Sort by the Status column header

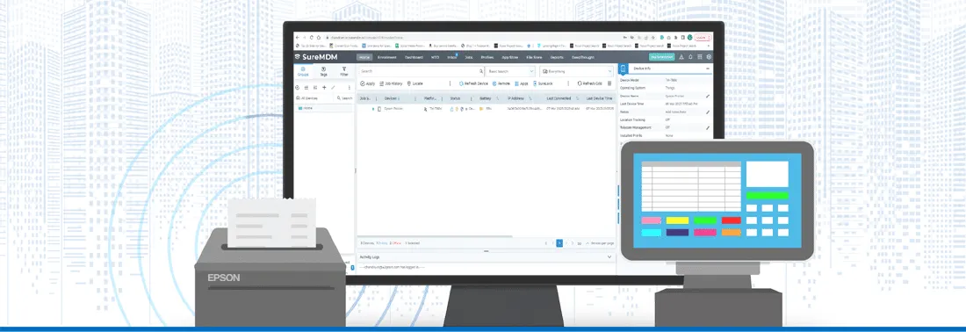455,98
